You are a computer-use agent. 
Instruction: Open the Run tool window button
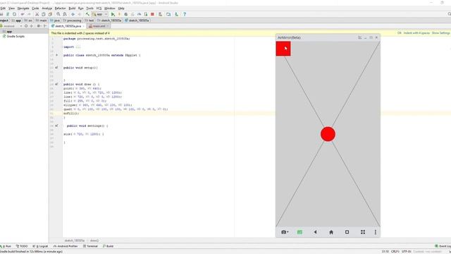pyautogui.click(x=6, y=246)
